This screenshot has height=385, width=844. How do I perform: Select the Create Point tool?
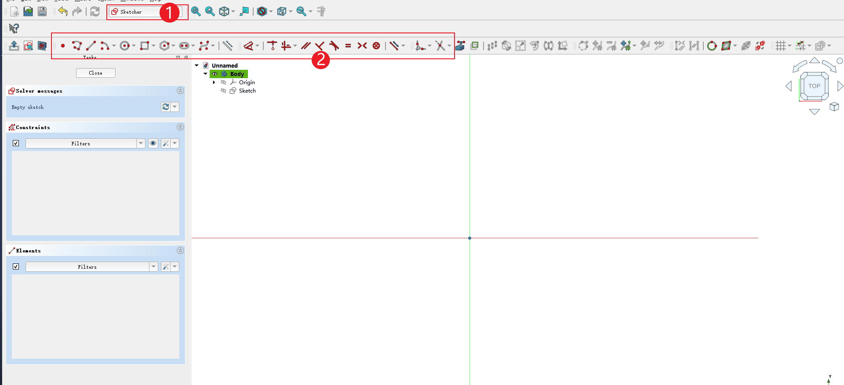(x=63, y=46)
